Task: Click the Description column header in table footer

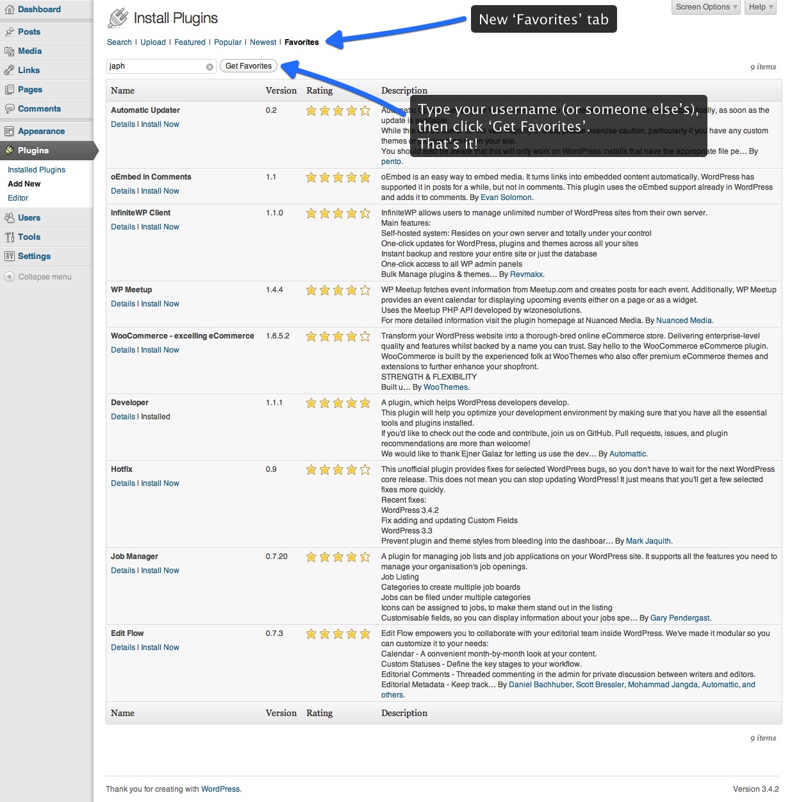Action: click(404, 713)
